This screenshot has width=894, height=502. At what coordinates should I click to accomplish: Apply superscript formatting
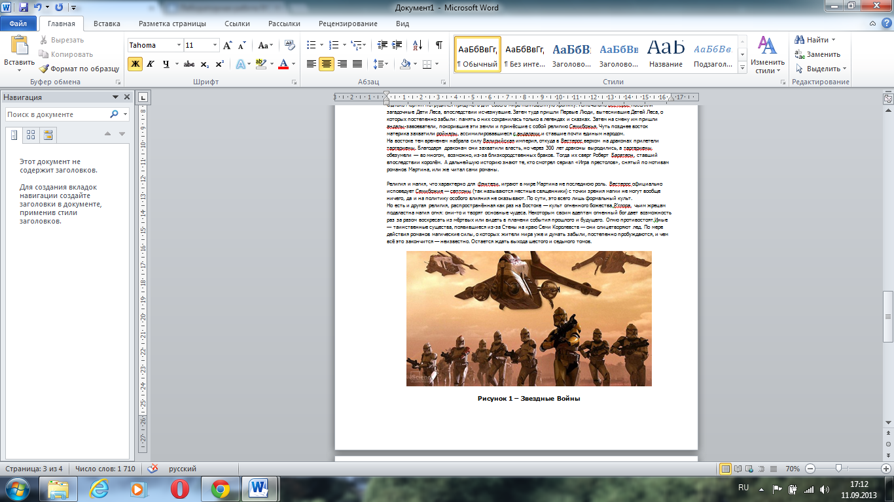(x=219, y=64)
